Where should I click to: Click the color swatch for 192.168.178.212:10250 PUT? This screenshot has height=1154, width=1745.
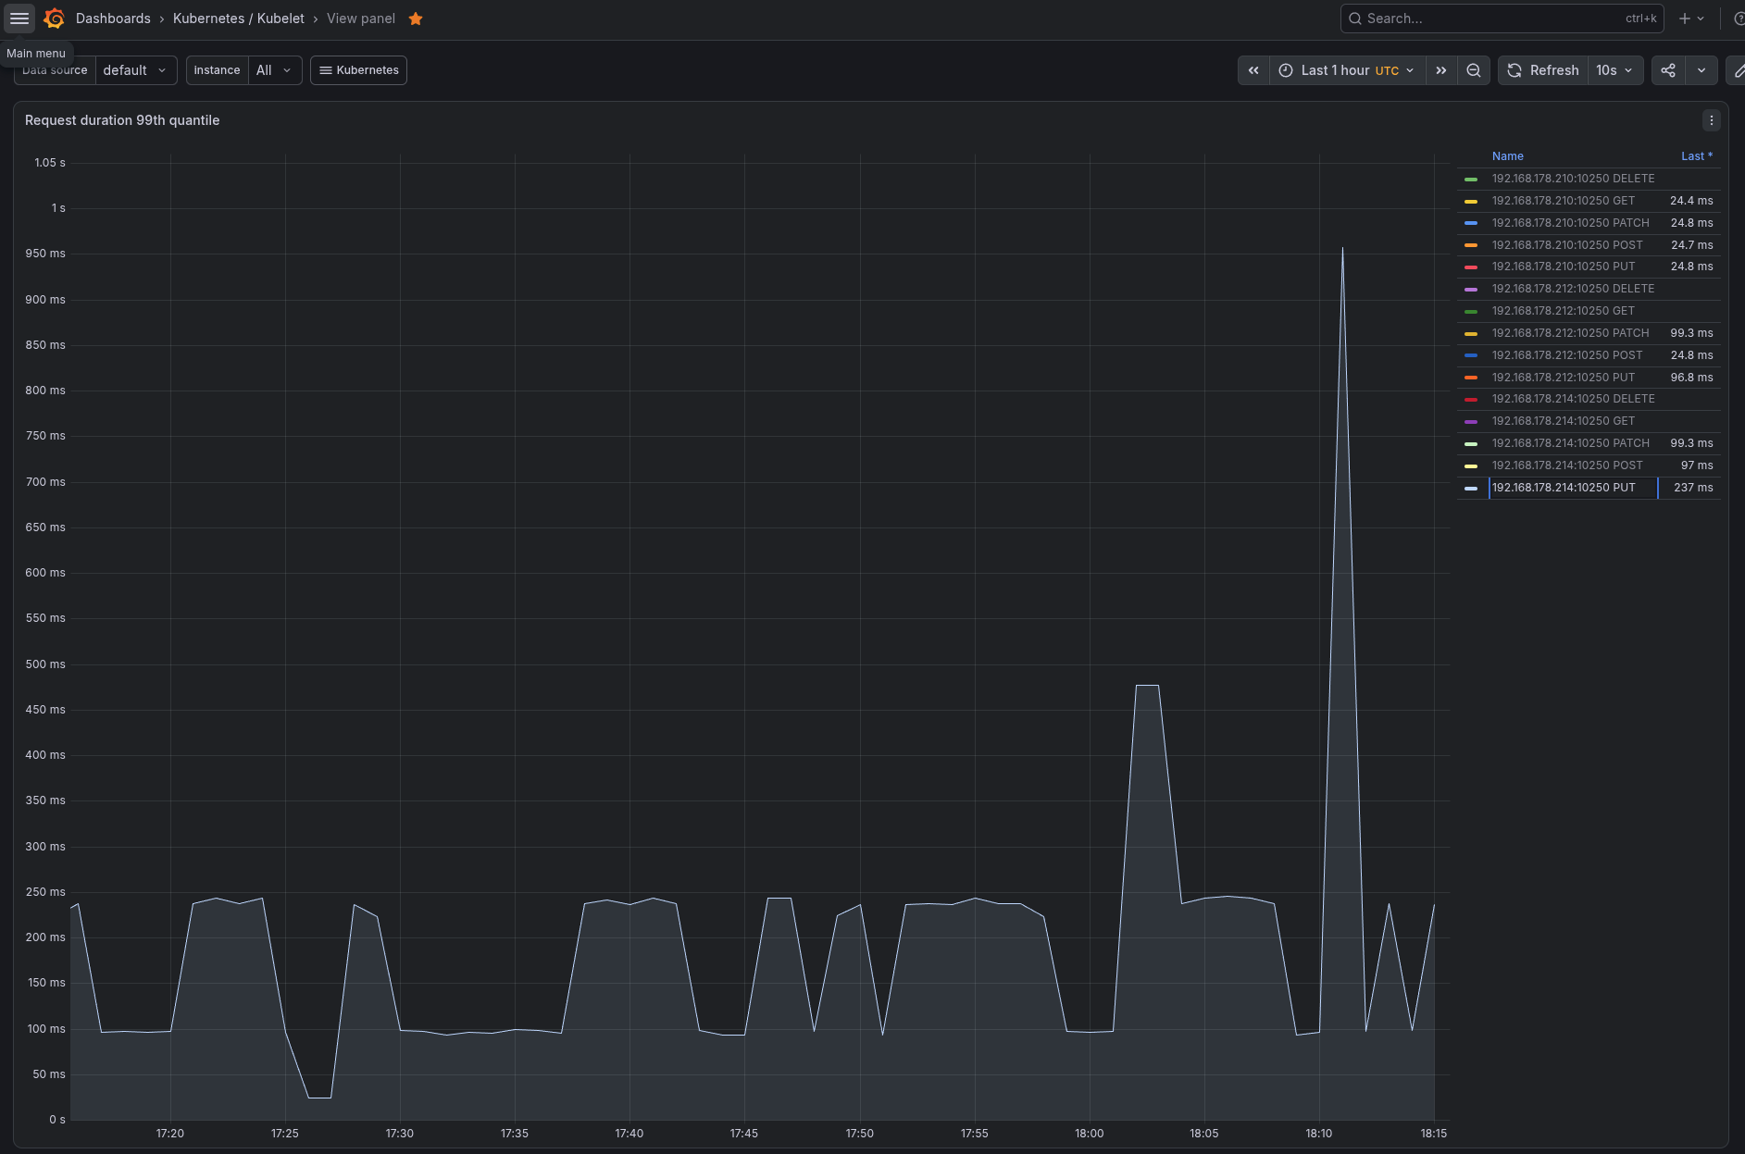[1471, 378]
